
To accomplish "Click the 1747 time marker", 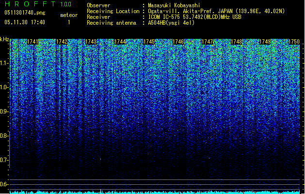I will [x=207, y=42].
